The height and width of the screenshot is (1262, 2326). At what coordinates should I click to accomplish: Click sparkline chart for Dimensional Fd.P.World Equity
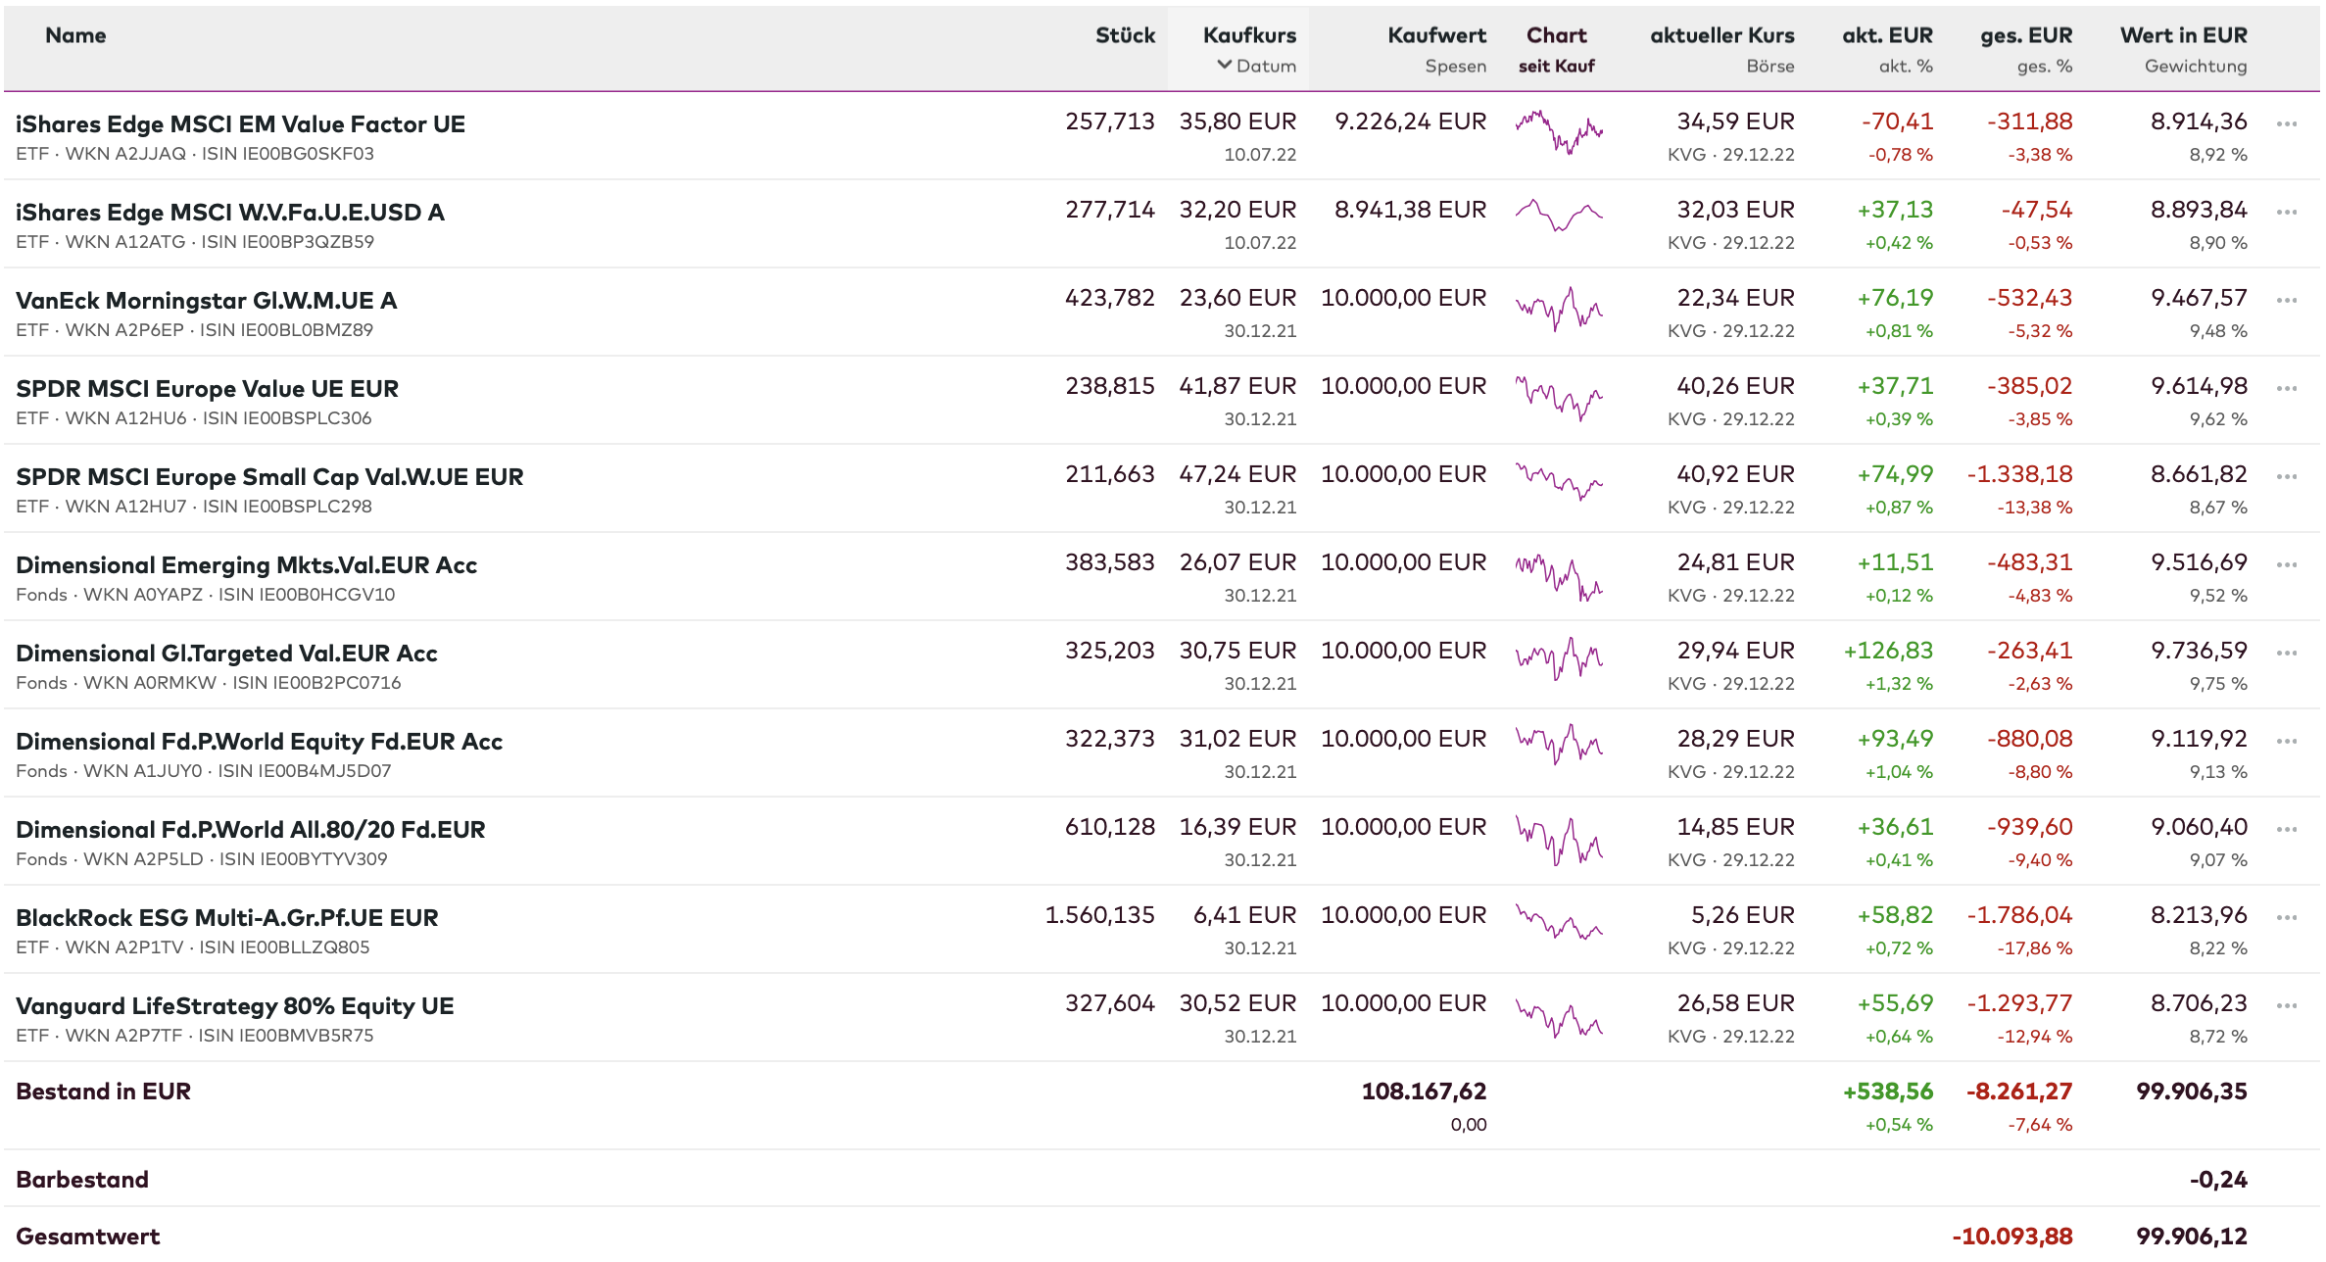coord(1558,745)
